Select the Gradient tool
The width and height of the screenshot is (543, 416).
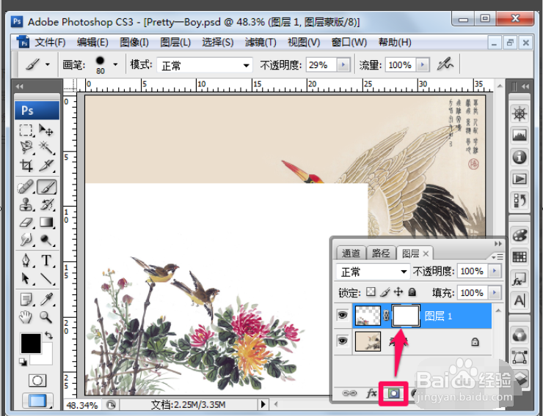click(x=47, y=222)
